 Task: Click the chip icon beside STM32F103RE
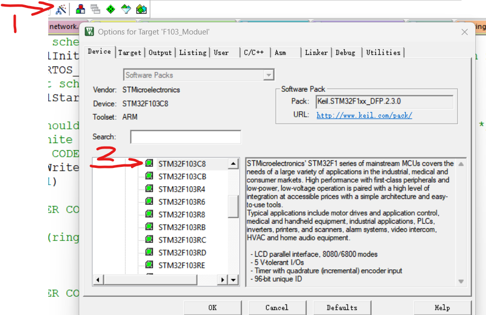[150, 264]
